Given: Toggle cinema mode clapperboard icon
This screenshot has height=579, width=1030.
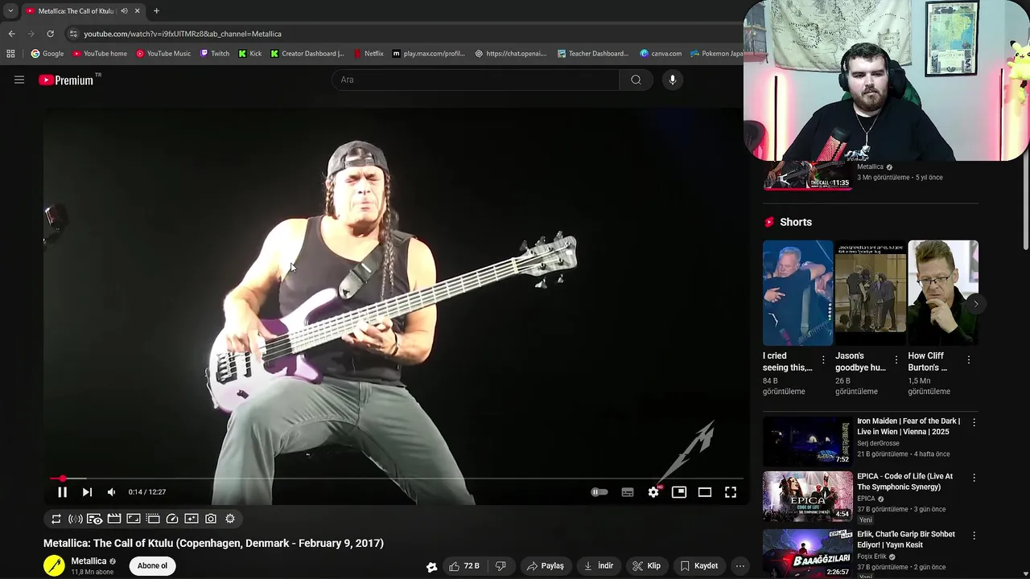Looking at the screenshot, I should [x=114, y=519].
